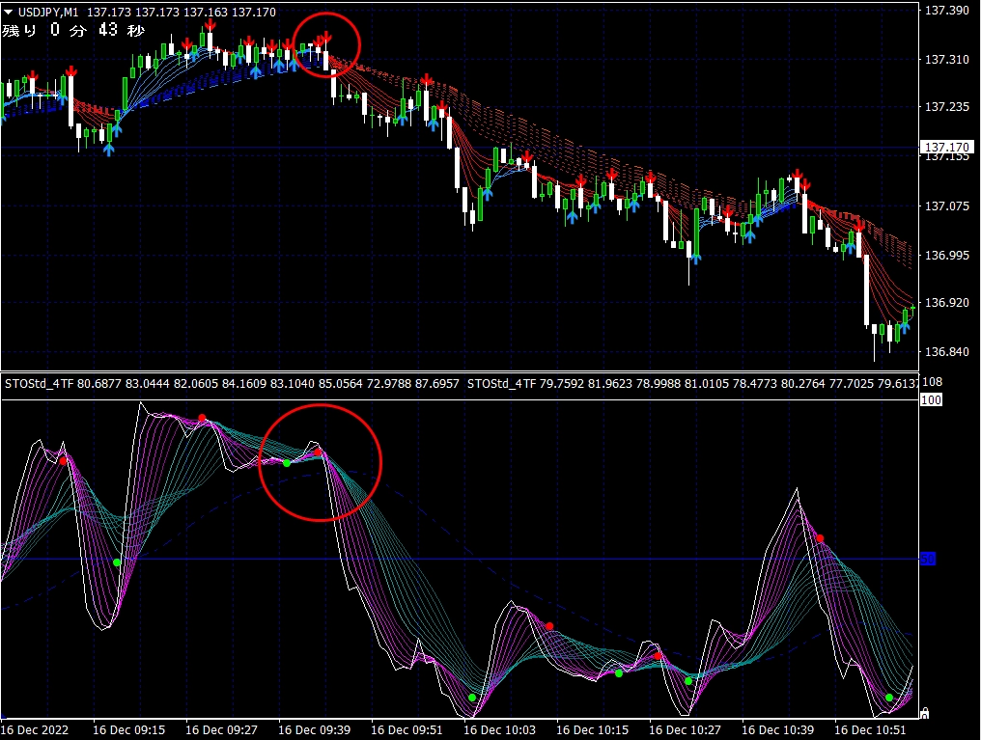Select the red dot inside the stochastic panel circle
The image size is (981, 740).
coord(318,452)
